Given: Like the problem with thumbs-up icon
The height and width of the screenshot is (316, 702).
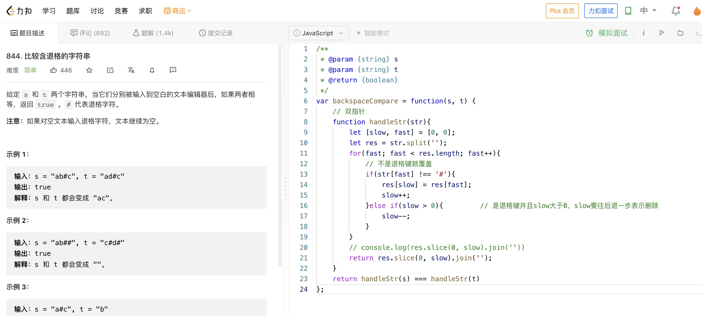Looking at the screenshot, I should 53,70.
